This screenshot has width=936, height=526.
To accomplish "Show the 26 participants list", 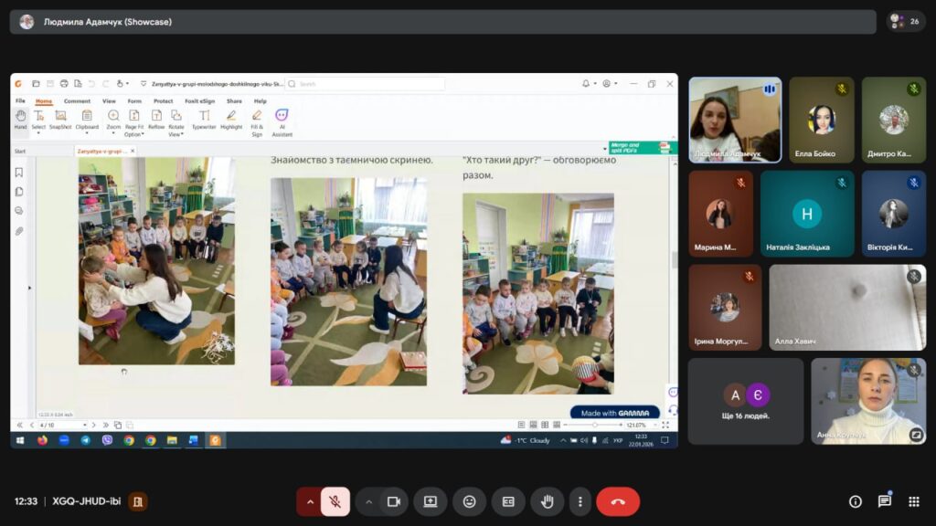I will [x=906, y=21].
